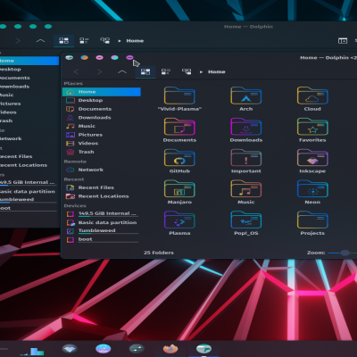
Task: Select Recent Locations in back window sidebar
Action: (29, 165)
